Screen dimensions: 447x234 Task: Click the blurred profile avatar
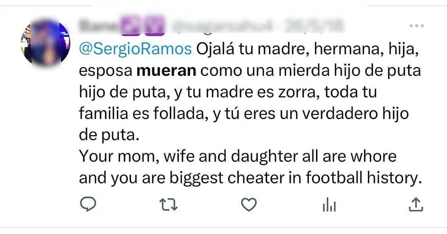point(45,43)
